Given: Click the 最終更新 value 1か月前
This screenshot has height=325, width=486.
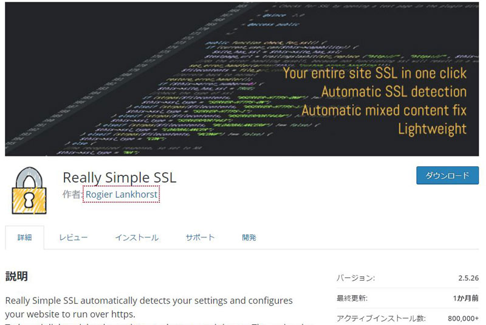Looking at the screenshot, I should click(465, 298).
